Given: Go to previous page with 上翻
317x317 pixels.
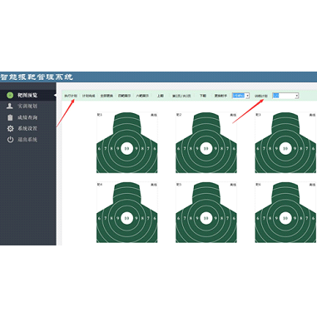Looking at the screenshot, I should pos(160,96).
